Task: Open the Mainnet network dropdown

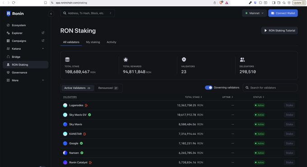Action: 254,13
